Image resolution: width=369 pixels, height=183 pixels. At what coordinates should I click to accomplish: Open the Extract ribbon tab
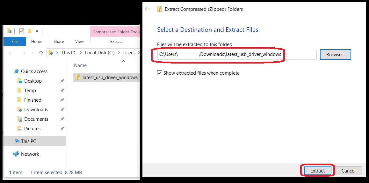tap(117, 41)
